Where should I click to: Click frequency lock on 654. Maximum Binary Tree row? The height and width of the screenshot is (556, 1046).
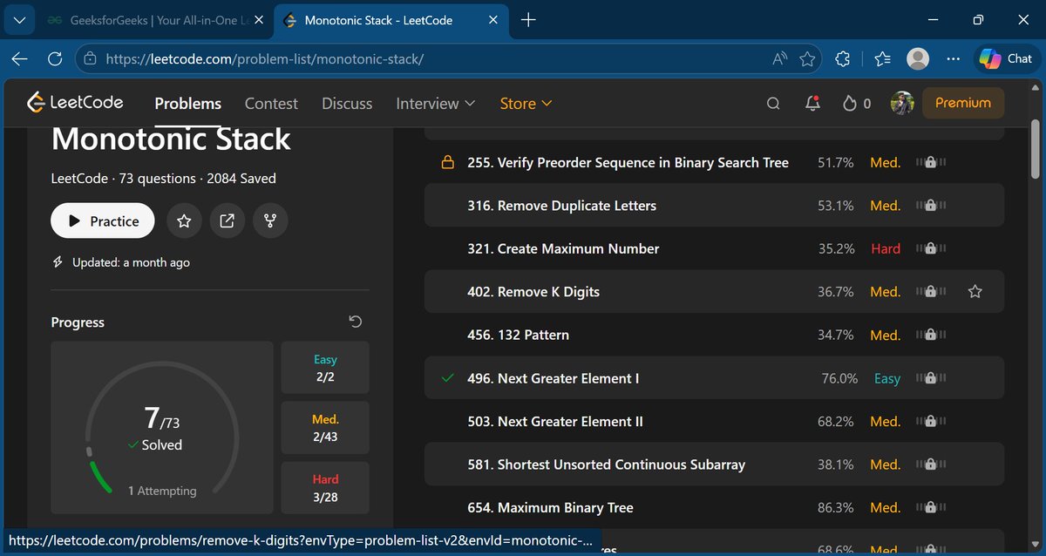coord(931,507)
